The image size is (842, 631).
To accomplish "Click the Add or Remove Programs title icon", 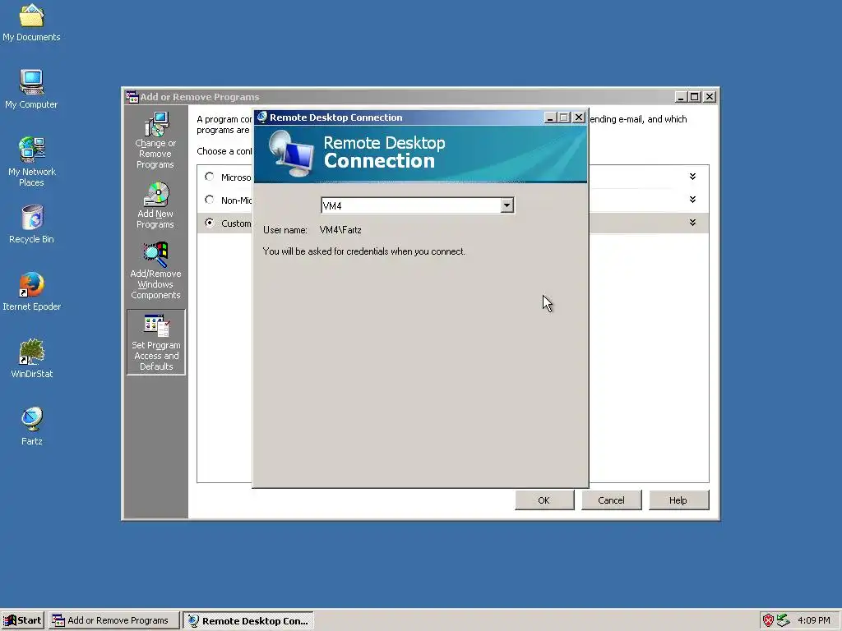I will point(132,97).
